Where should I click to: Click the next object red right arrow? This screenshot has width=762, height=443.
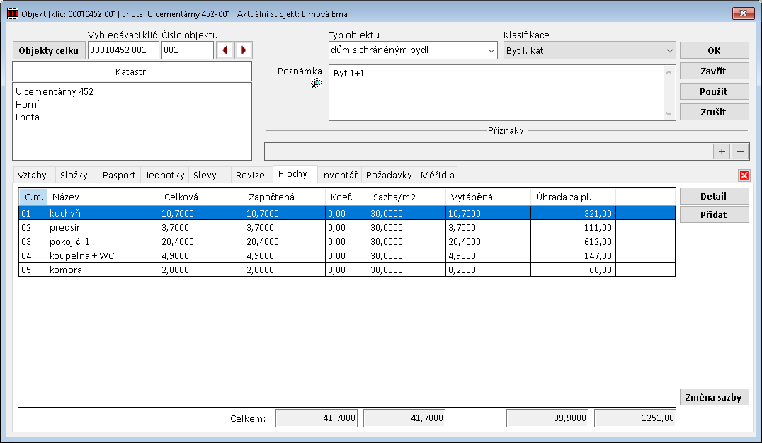244,50
